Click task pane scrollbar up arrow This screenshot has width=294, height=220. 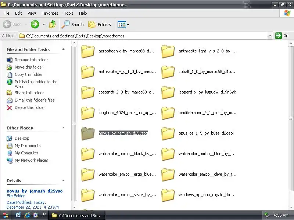tap(75, 43)
